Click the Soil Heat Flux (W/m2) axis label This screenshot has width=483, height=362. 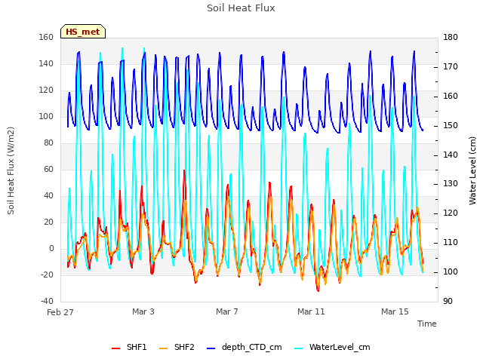(x=11, y=171)
